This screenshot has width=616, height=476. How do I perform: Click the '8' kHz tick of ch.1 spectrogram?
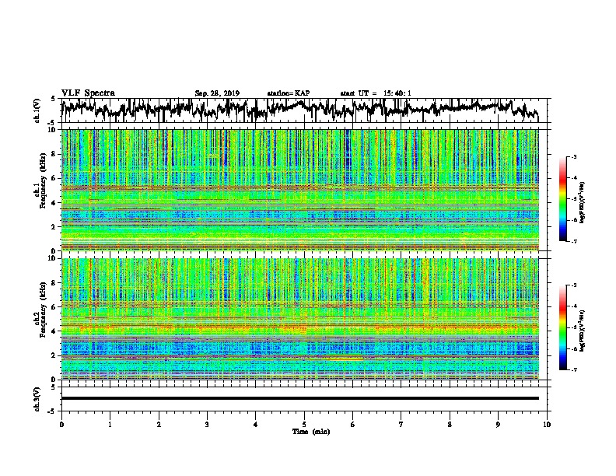tap(54, 154)
